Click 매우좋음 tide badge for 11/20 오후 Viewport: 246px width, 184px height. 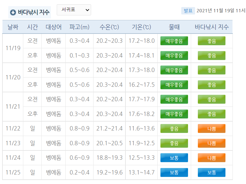click(x=174, y=85)
